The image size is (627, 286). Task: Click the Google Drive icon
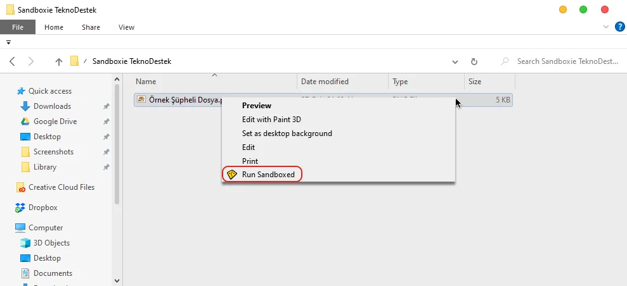[25, 121]
